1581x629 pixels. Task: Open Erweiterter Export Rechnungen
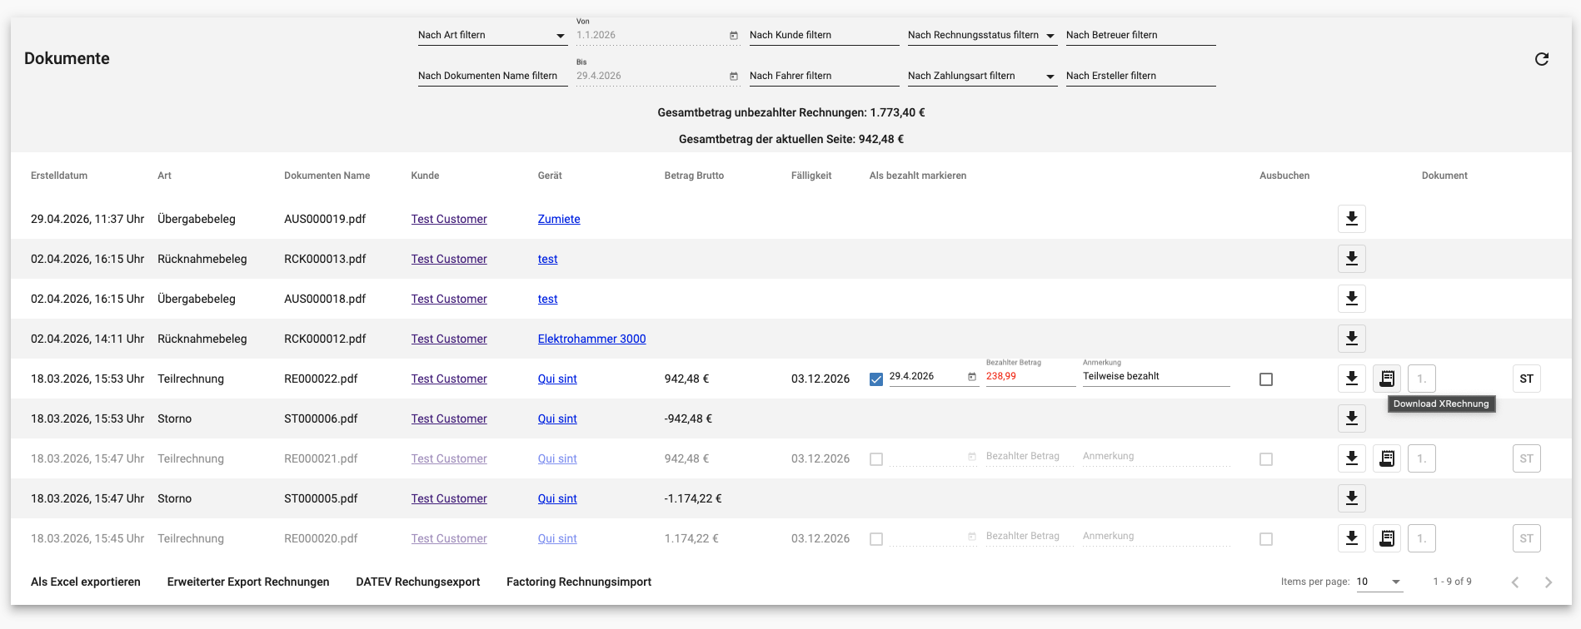pyautogui.click(x=248, y=582)
